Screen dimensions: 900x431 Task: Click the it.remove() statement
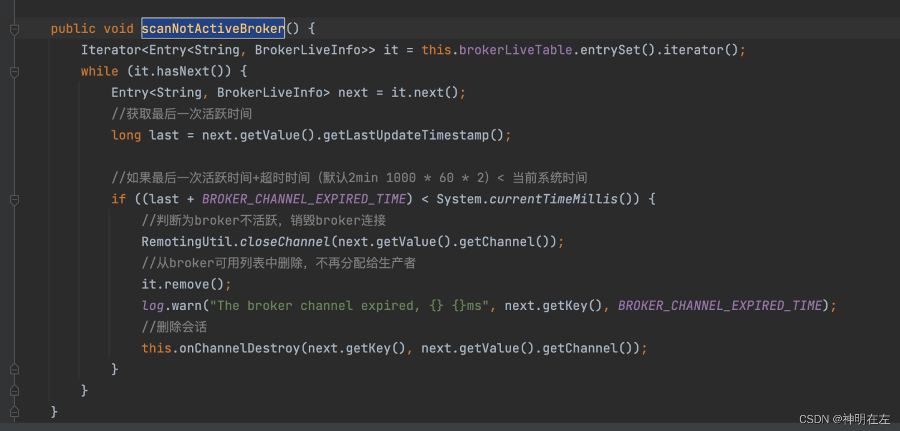[187, 284]
